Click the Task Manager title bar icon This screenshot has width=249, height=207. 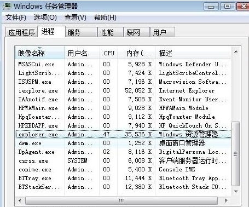[x=7, y=6]
